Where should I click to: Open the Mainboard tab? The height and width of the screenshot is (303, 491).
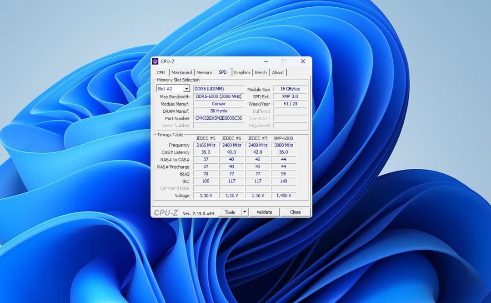click(x=182, y=72)
